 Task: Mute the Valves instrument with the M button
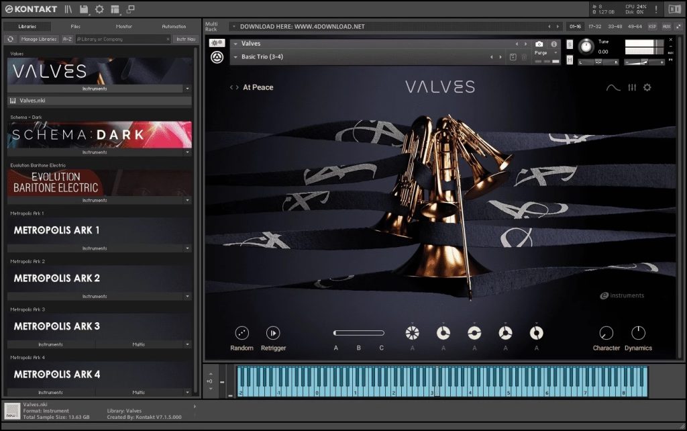(570, 60)
